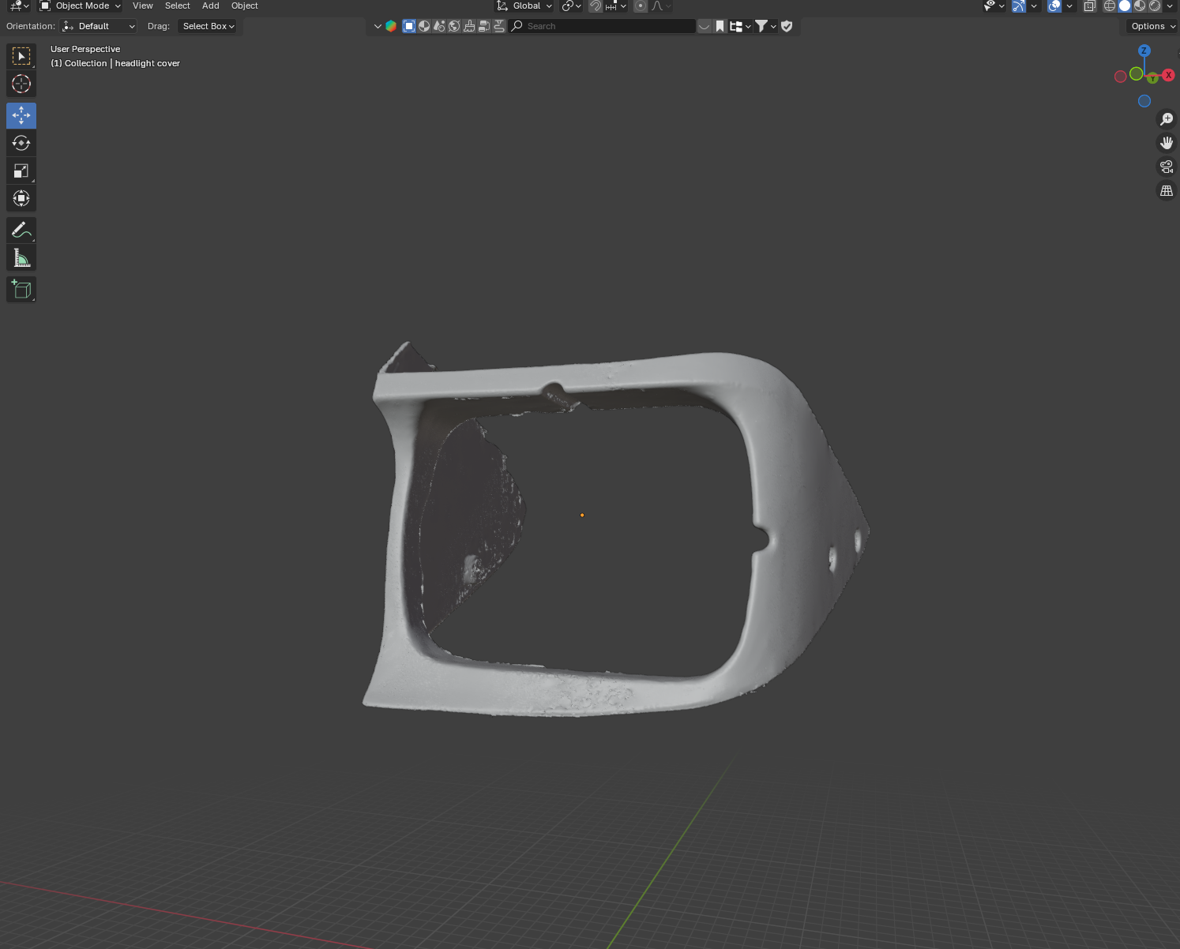Expand the arrow left of colorful cube
The height and width of the screenshot is (949, 1180).
pyautogui.click(x=378, y=26)
